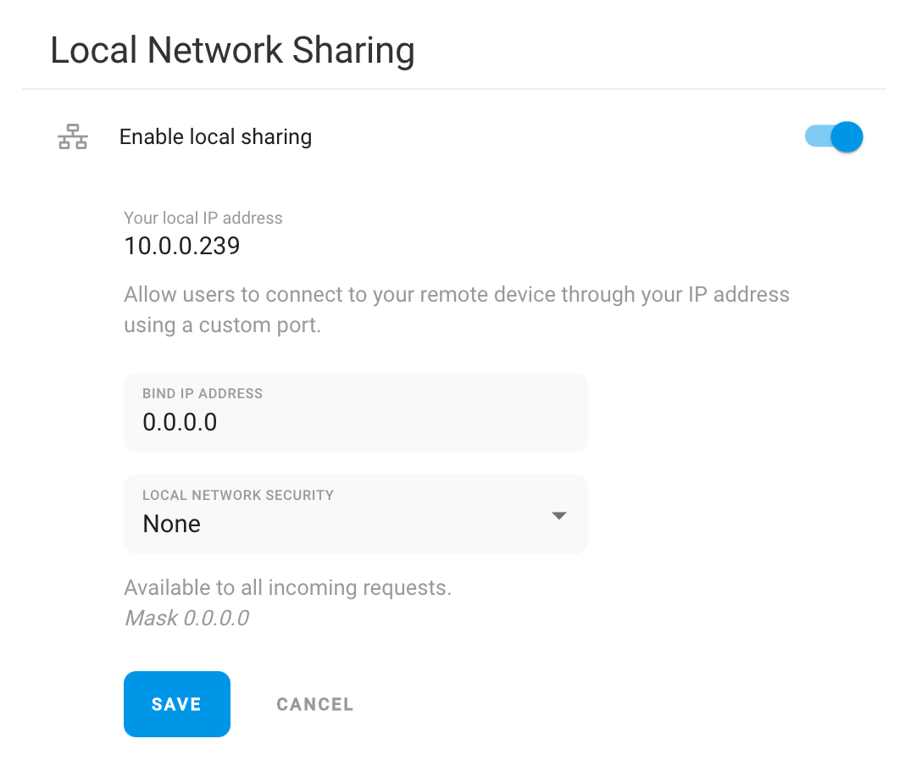Expand security options via the arrow
This screenshot has width=905, height=783.
[558, 515]
